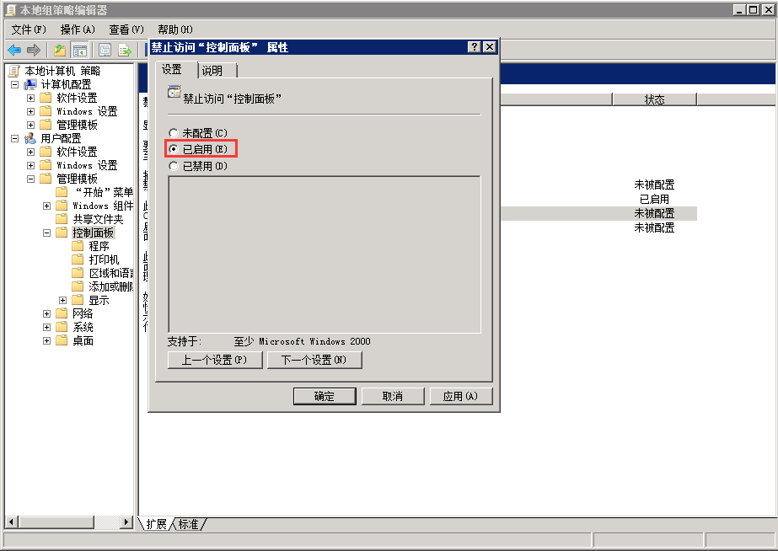Select the 已启用 radio option

pyautogui.click(x=174, y=149)
